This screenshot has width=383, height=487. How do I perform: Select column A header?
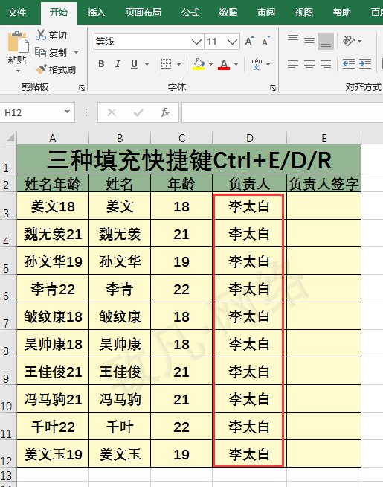click(53, 138)
